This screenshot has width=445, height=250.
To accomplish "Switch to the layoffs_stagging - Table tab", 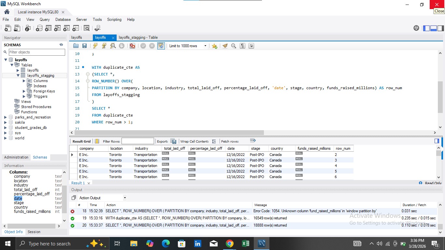I will coord(138,37).
